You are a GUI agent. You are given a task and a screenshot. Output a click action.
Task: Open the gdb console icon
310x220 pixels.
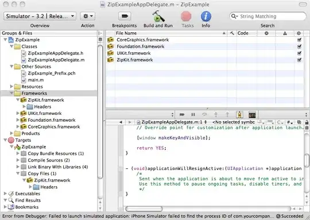252,114
